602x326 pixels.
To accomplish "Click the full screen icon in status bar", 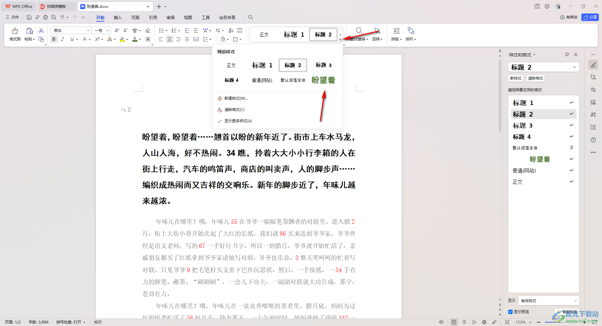I will (507, 322).
